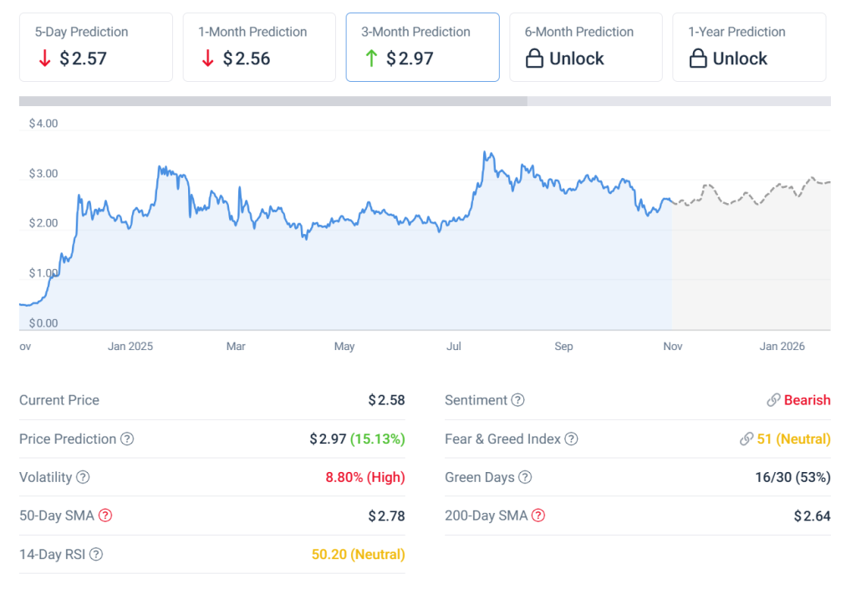
Task: Select the 5-Day Prediction tab
Action: click(96, 47)
